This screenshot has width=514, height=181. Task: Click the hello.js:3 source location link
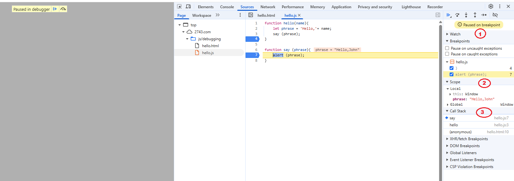coord(501,125)
